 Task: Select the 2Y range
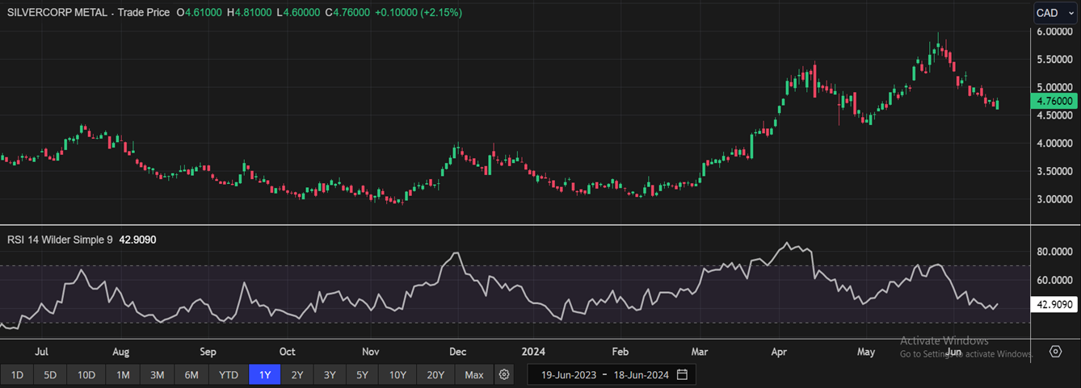[297, 375]
